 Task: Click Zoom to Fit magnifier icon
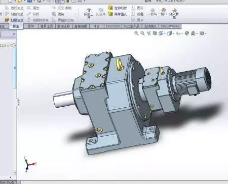136,33
